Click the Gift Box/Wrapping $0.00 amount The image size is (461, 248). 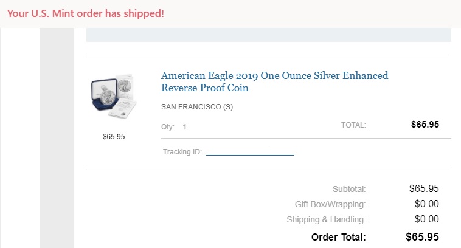[427, 204]
